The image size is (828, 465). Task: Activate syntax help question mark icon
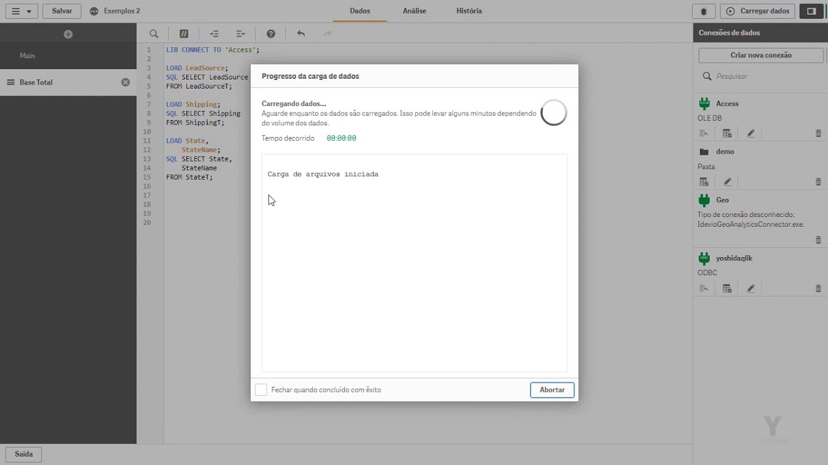271,34
